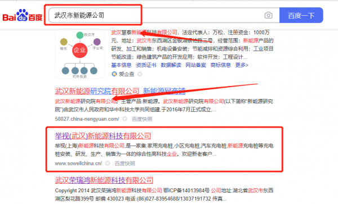This screenshot has width=338, height=204.
Task: Open the 资质证书 tab link
Action: (146, 65)
